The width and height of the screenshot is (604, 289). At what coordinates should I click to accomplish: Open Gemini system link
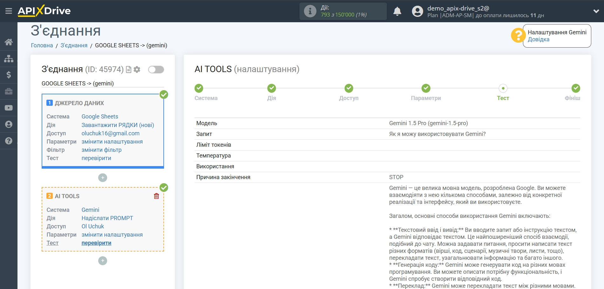click(x=90, y=210)
